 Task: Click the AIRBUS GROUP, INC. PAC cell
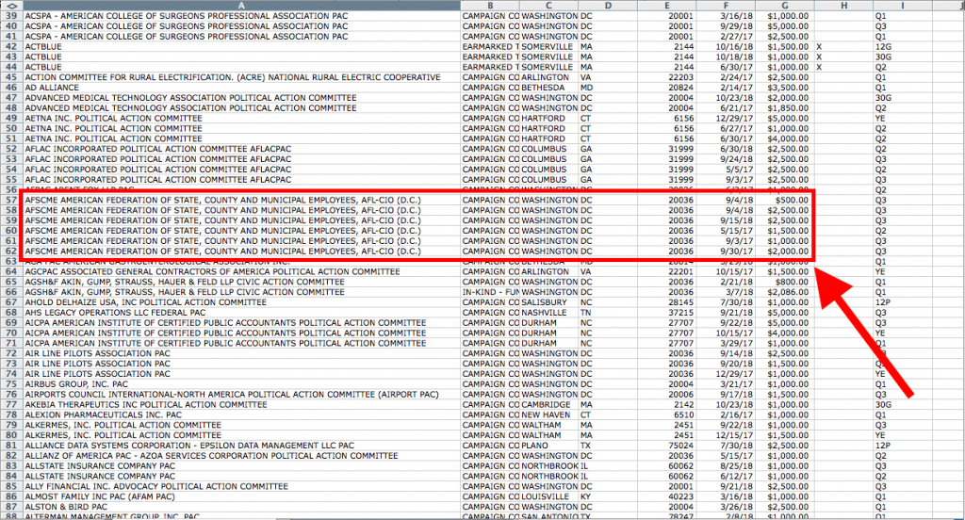(x=242, y=384)
